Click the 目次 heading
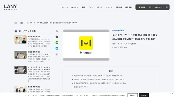 point(111,71)
